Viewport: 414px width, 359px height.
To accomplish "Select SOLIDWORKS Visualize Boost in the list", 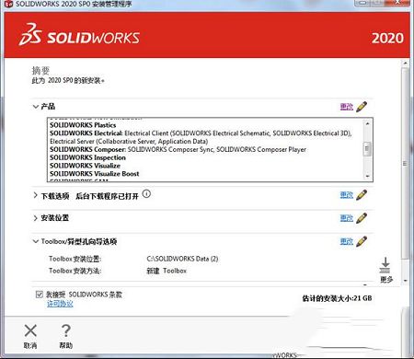I will (95, 174).
